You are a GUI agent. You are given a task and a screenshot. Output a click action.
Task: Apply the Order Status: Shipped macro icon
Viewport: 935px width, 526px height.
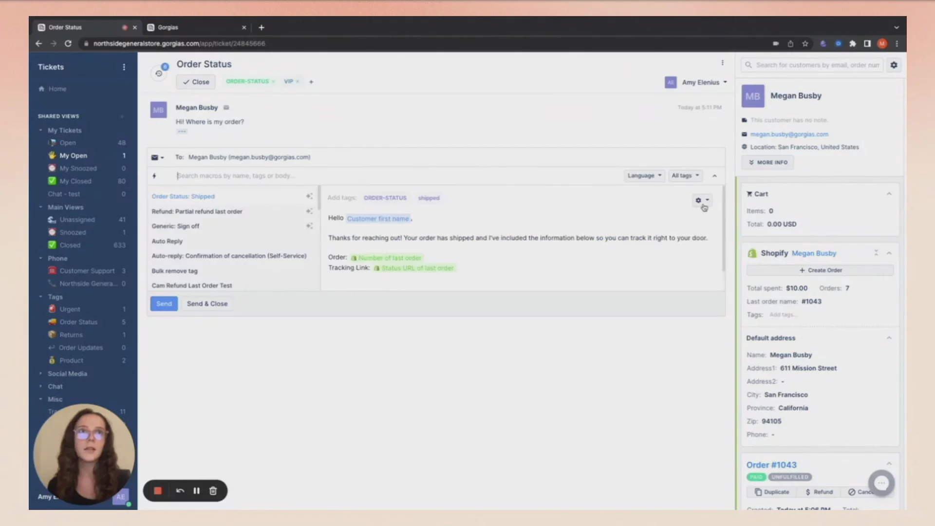pos(309,196)
